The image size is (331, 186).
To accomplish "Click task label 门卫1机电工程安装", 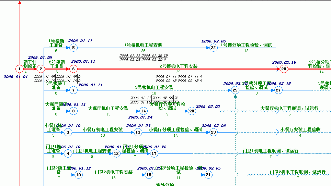I will point(92,151).
